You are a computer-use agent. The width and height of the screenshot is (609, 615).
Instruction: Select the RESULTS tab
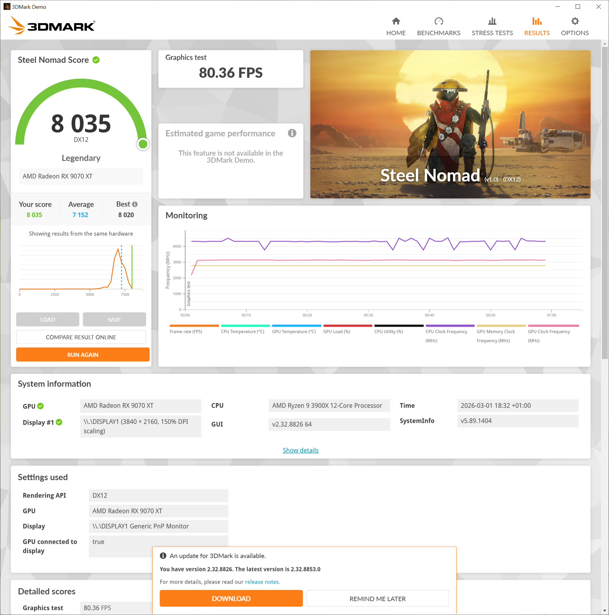[536, 25]
